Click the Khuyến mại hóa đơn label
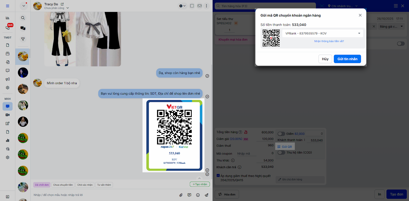 click(x=233, y=40)
